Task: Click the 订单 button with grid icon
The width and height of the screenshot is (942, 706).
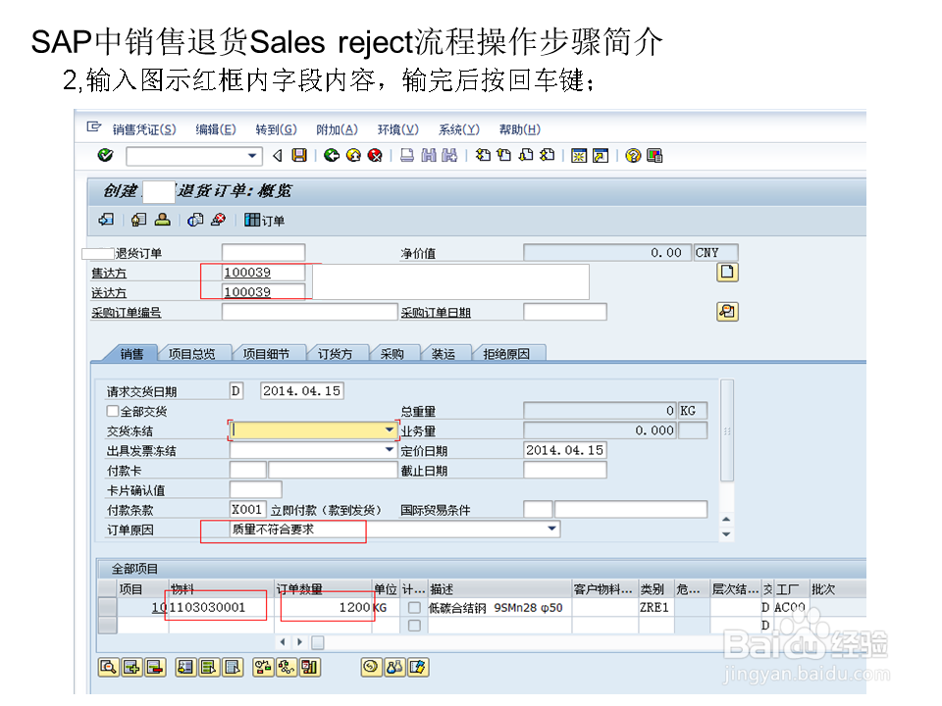Action: [264, 221]
